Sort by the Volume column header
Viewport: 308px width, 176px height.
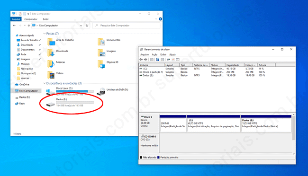point(152,65)
